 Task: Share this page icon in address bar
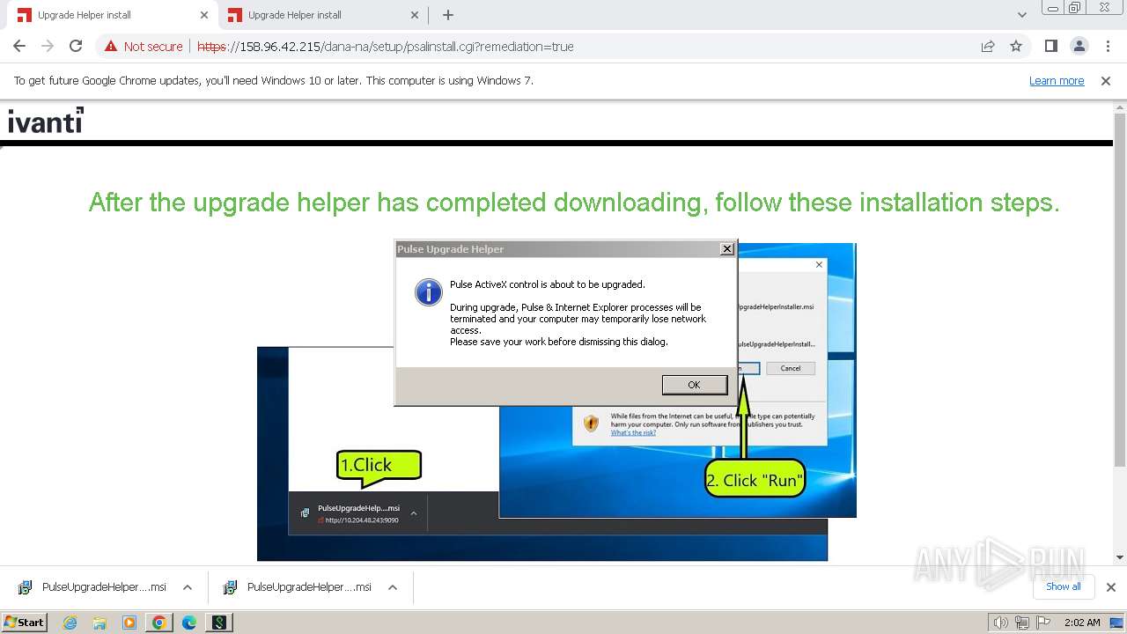click(988, 46)
